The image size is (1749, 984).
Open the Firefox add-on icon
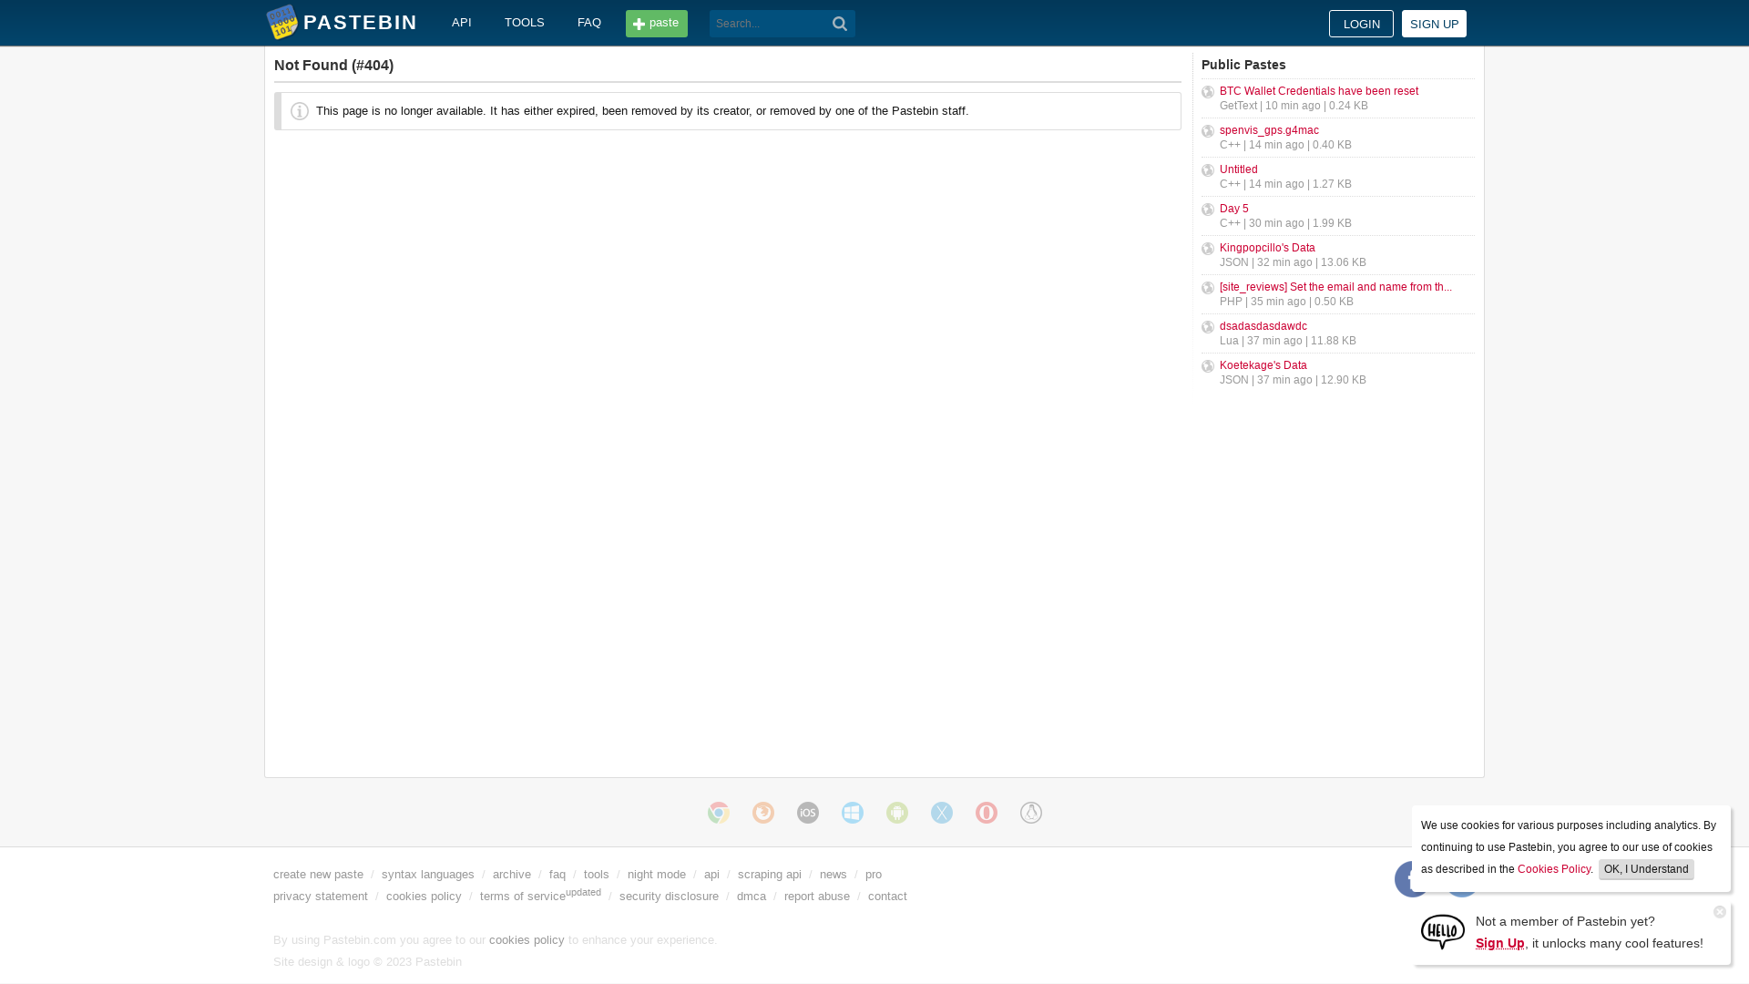click(763, 813)
